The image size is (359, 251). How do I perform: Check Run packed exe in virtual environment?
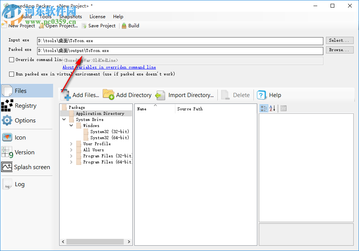(11, 74)
